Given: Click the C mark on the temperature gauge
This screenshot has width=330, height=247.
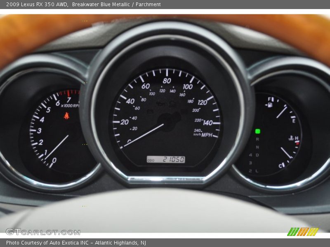Looking at the screenshot, I should point(280,166).
